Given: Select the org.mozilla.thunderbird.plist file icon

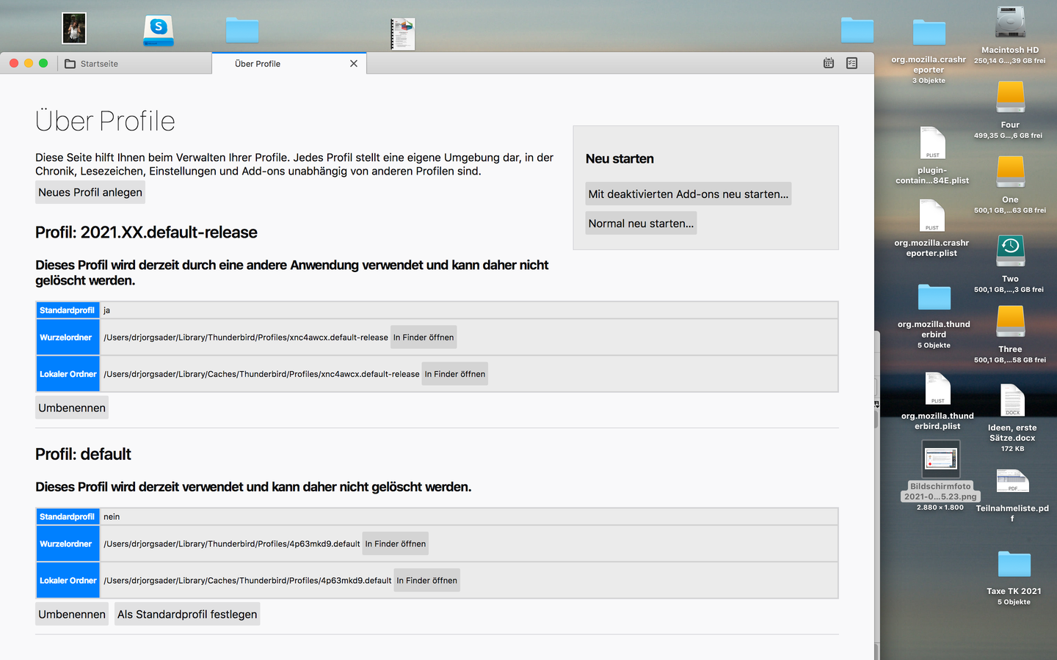Looking at the screenshot, I should pyautogui.click(x=938, y=389).
